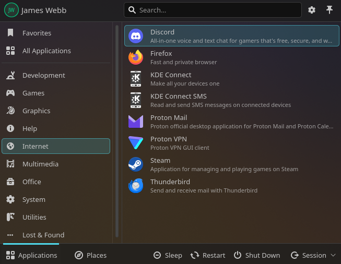Start Proton VPN using its icon
The image size is (341, 264).
[x=136, y=143]
